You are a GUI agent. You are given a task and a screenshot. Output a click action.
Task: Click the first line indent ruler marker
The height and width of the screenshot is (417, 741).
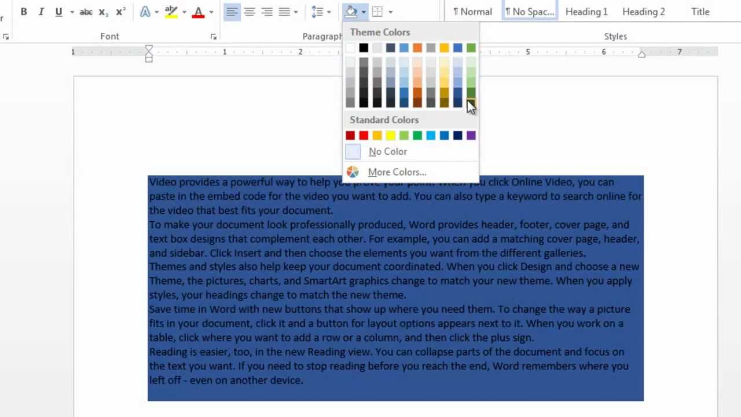pos(149,48)
